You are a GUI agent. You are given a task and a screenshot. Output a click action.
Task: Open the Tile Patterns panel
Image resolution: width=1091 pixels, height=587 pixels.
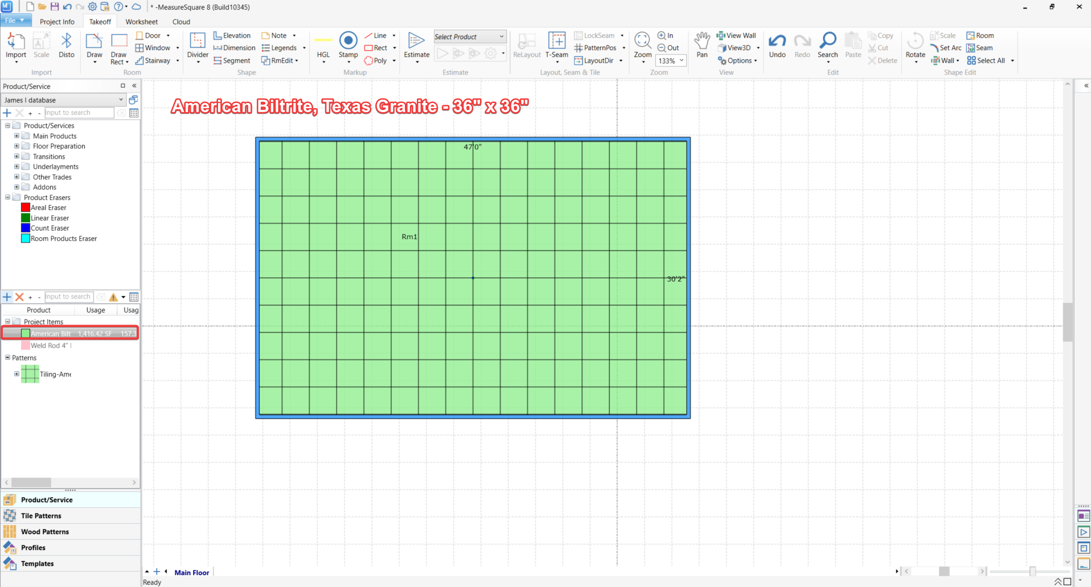(x=71, y=516)
